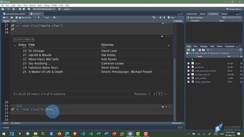Switch to the Packages tab

click(204, 46)
